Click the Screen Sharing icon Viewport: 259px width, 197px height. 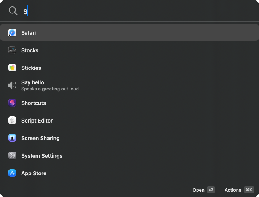12,138
